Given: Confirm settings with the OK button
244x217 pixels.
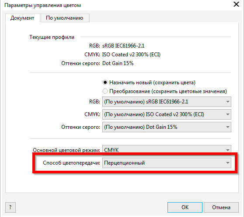Looking at the screenshot, I should pyautogui.click(x=185, y=207).
